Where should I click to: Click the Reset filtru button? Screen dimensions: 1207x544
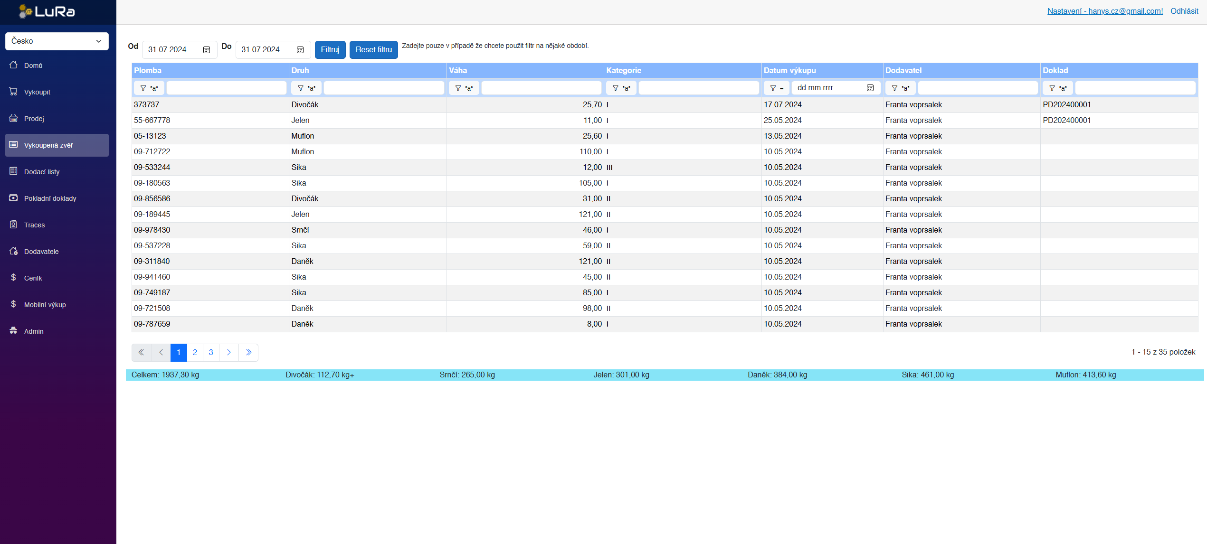374,50
